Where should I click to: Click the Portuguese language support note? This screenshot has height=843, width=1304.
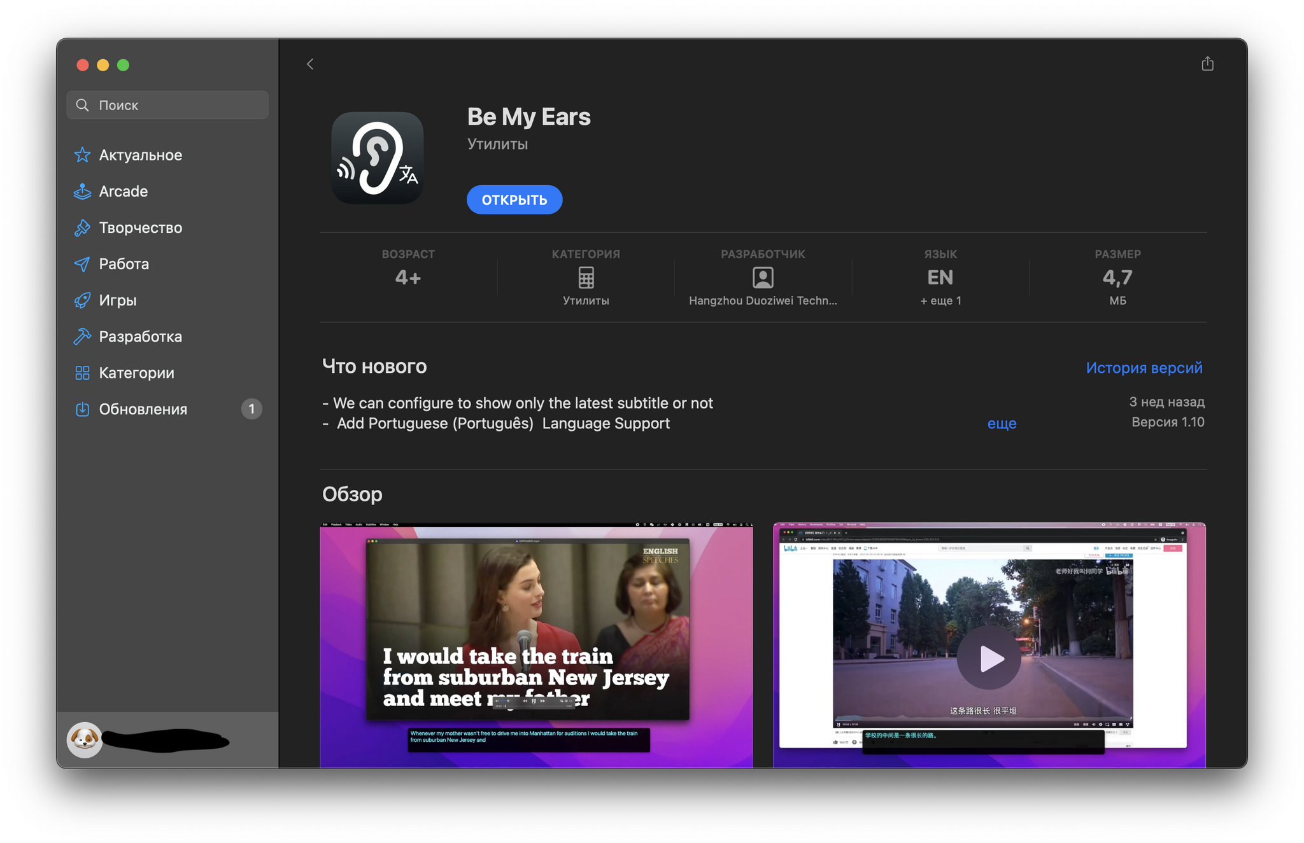click(x=497, y=423)
